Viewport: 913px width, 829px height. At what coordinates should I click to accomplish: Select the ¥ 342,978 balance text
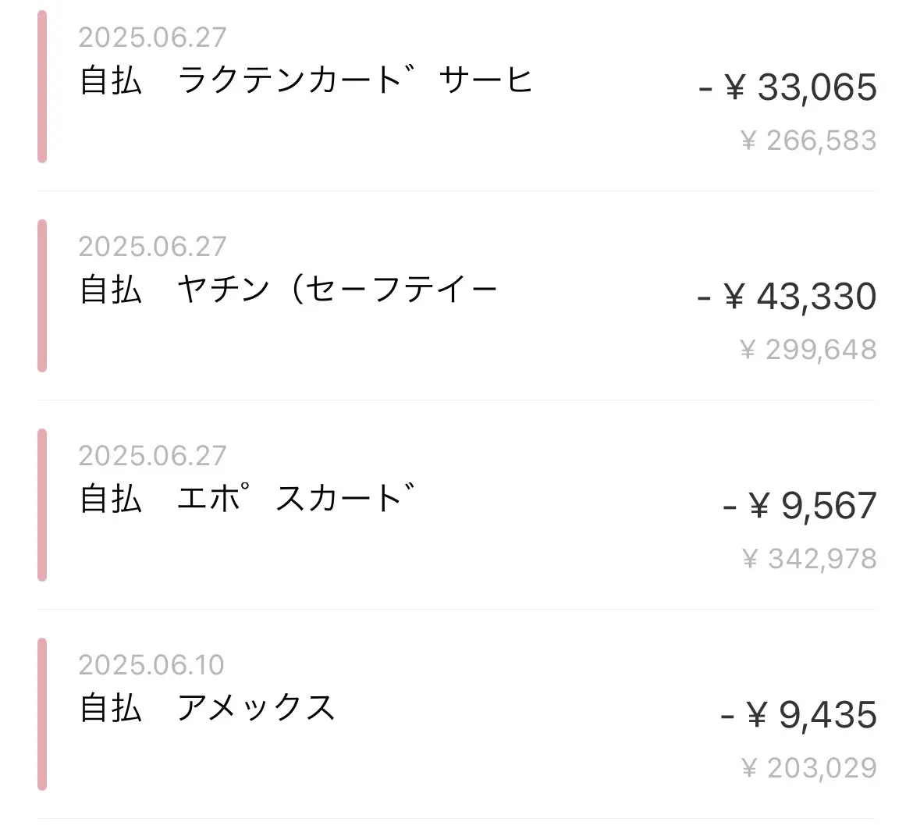pyautogui.click(x=809, y=559)
